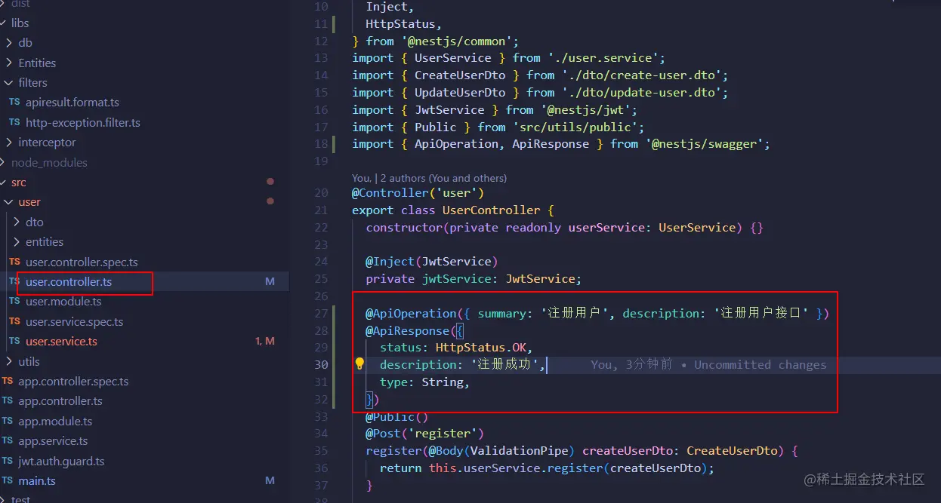This screenshot has height=503, width=941.
Task: Open user.module.ts file
Action: 63,302
